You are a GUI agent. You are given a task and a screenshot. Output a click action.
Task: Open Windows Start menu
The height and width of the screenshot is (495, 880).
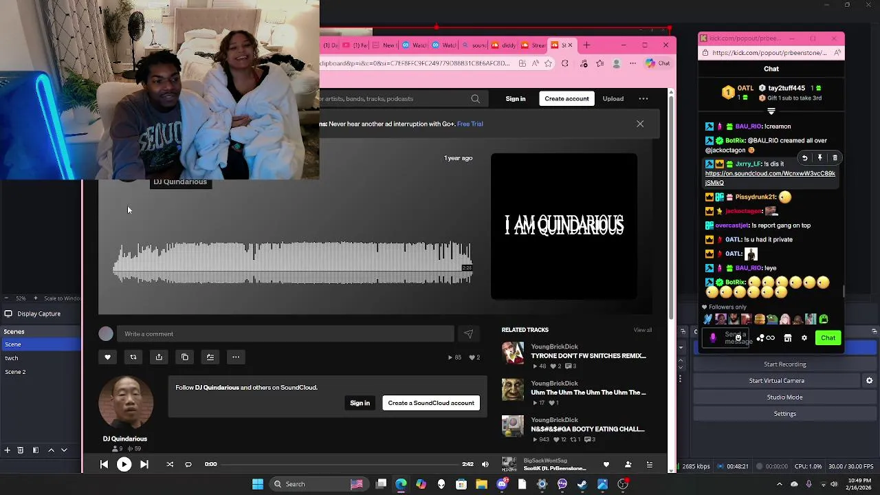[258, 484]
